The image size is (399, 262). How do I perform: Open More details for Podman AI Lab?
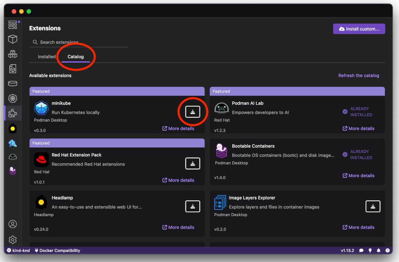[x=358, y=129]
